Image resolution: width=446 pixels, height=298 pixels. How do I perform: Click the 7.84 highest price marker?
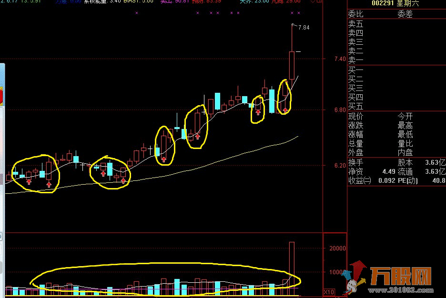click(x=304, y=28)
